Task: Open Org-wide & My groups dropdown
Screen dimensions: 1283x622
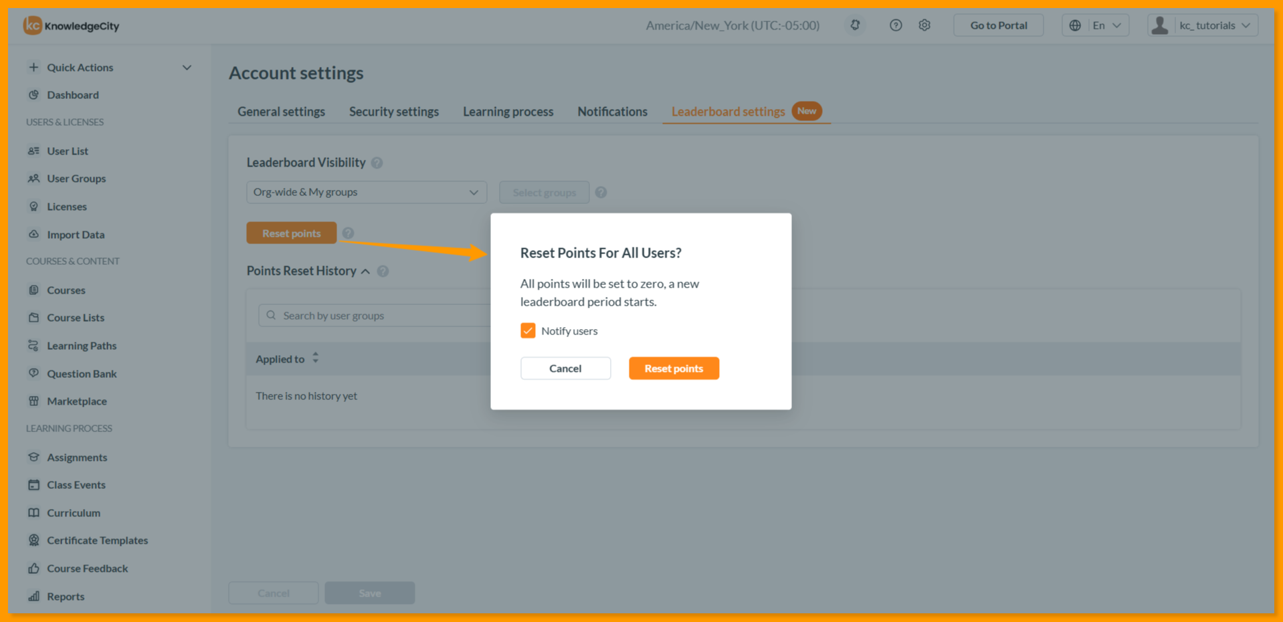Action: coord(367,192)
